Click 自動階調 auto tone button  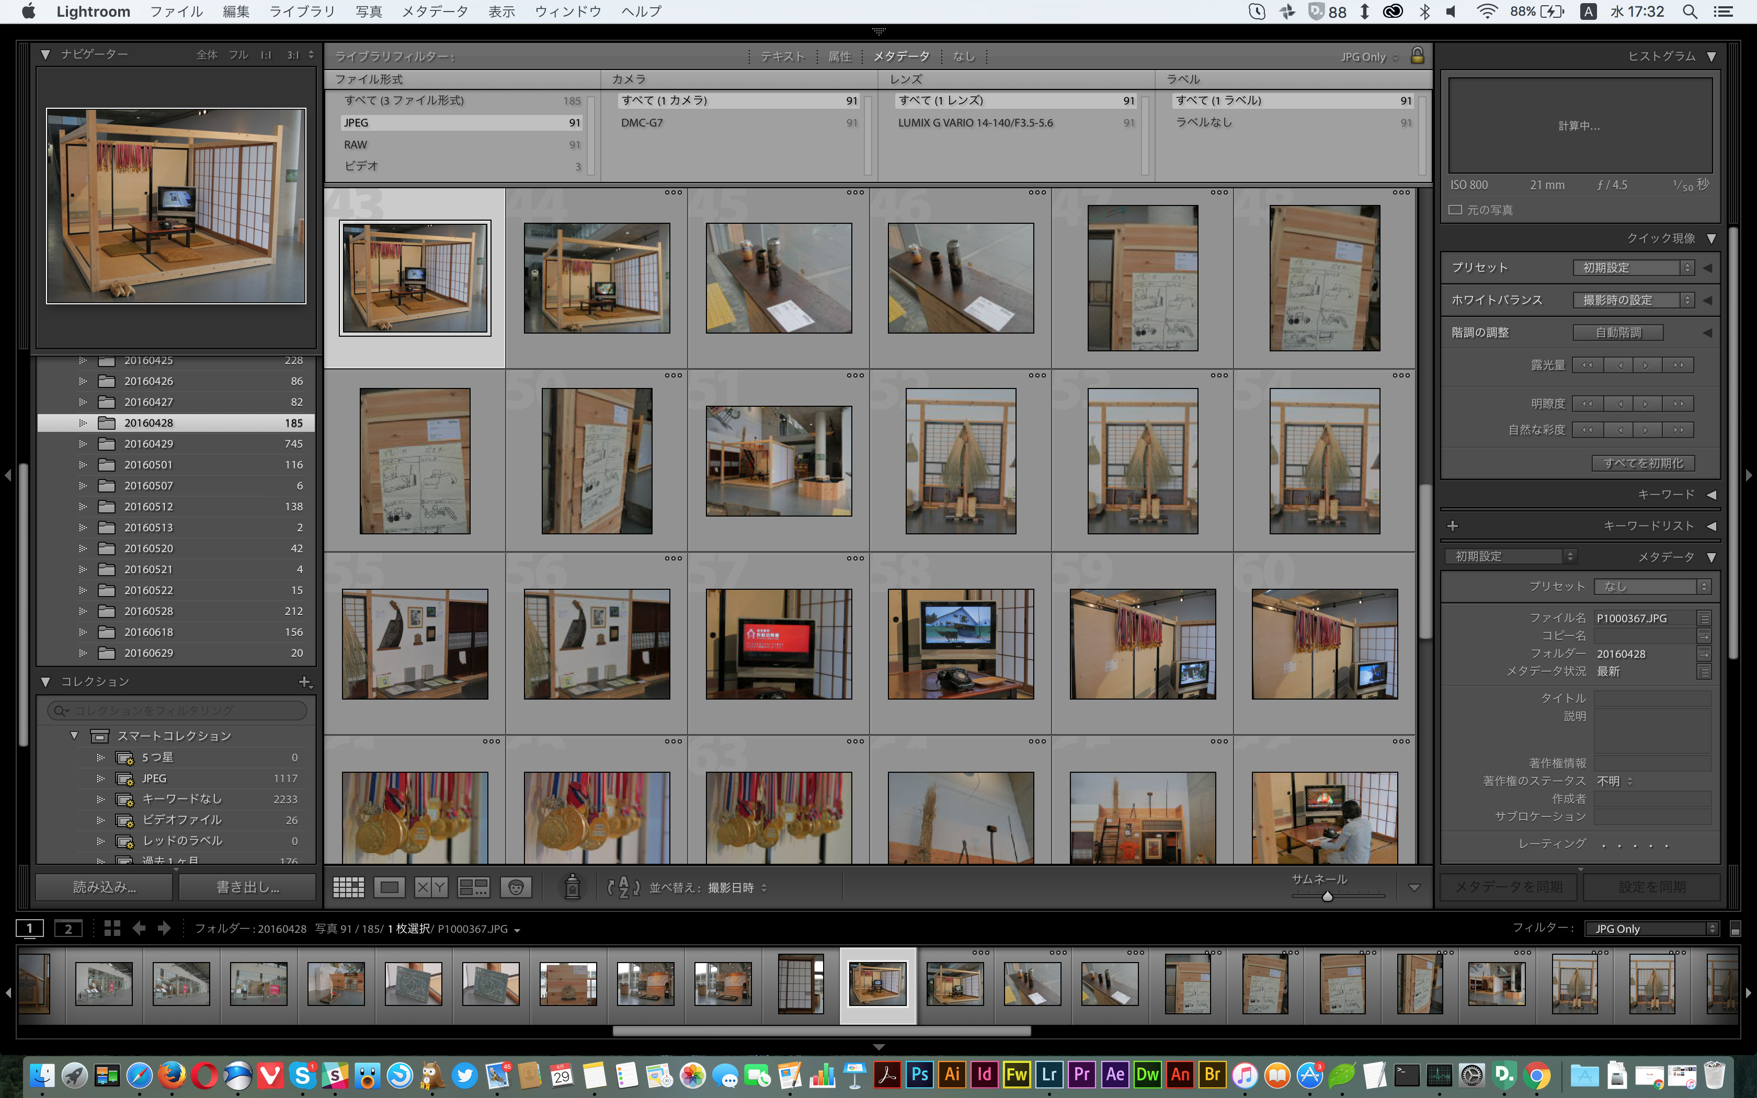click(x=1617, y=333)
